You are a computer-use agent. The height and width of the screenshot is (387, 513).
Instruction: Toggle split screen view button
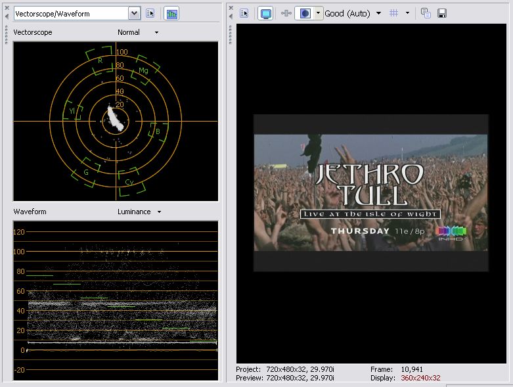pos(305,13)
